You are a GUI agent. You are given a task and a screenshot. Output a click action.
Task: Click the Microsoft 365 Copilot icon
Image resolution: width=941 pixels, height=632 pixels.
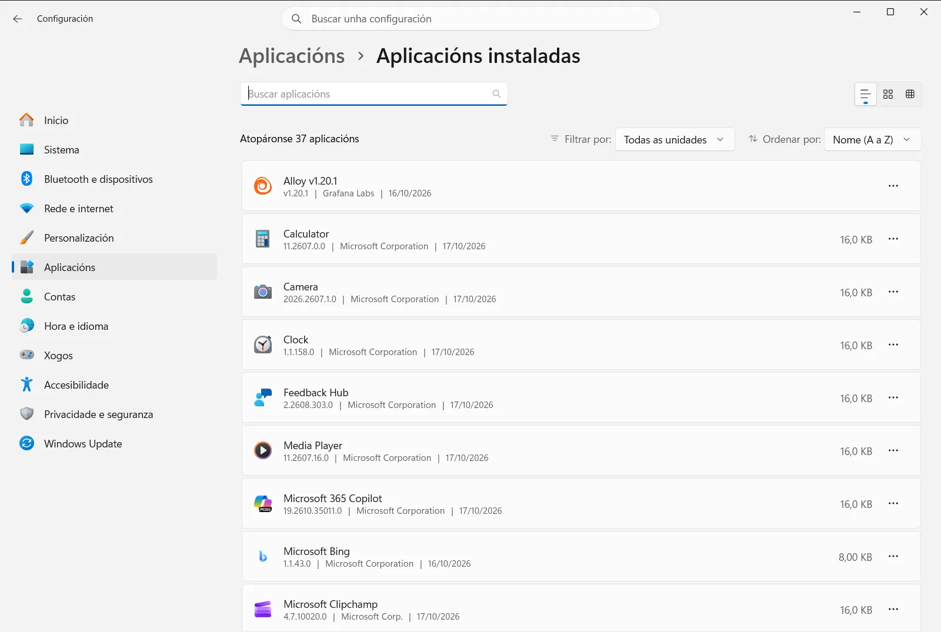click(263, 503)
